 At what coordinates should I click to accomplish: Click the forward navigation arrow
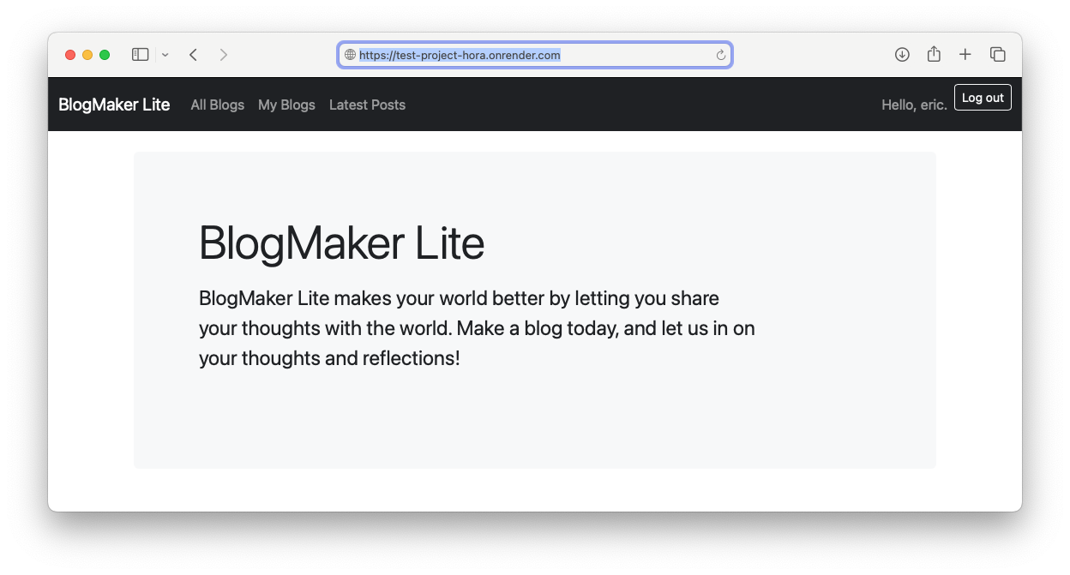tap(224, 55)
